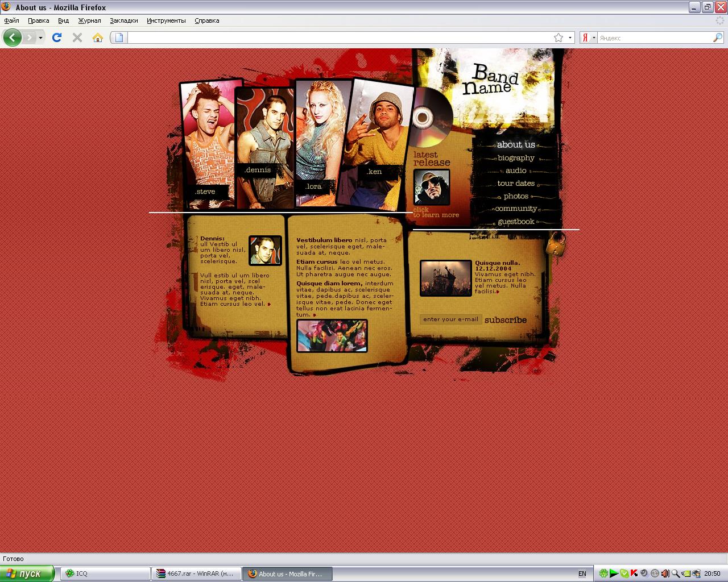
Task: Open the Windows пуск start button
Action: 27,573
